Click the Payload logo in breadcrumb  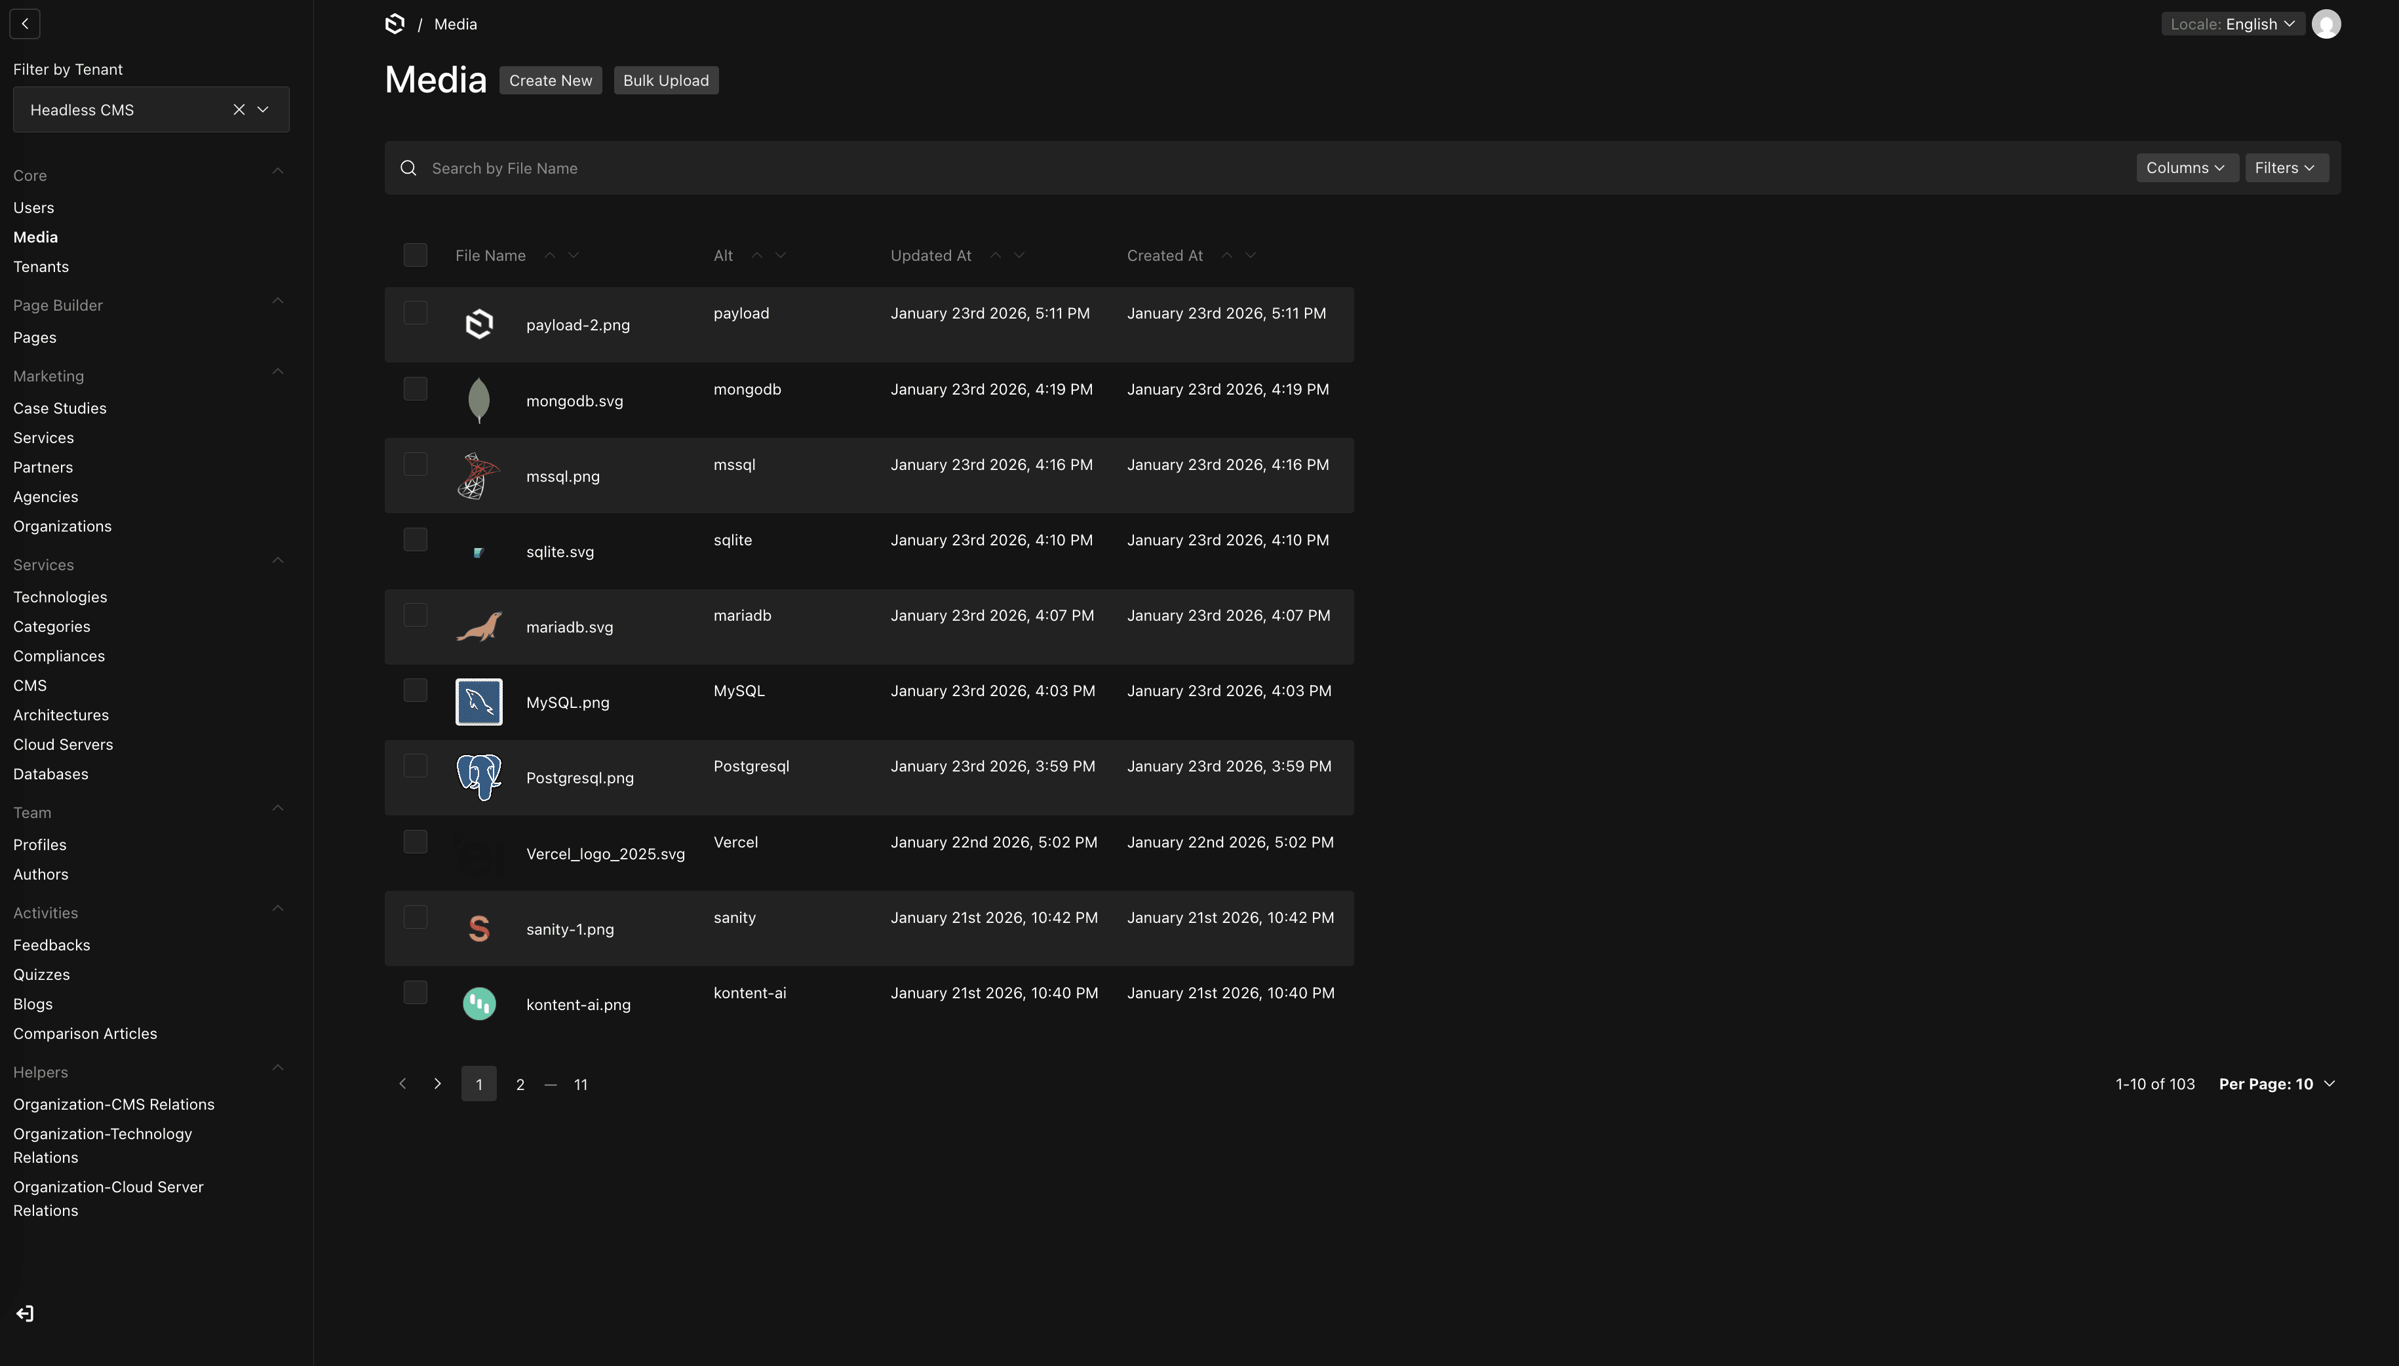pos(395,24)
